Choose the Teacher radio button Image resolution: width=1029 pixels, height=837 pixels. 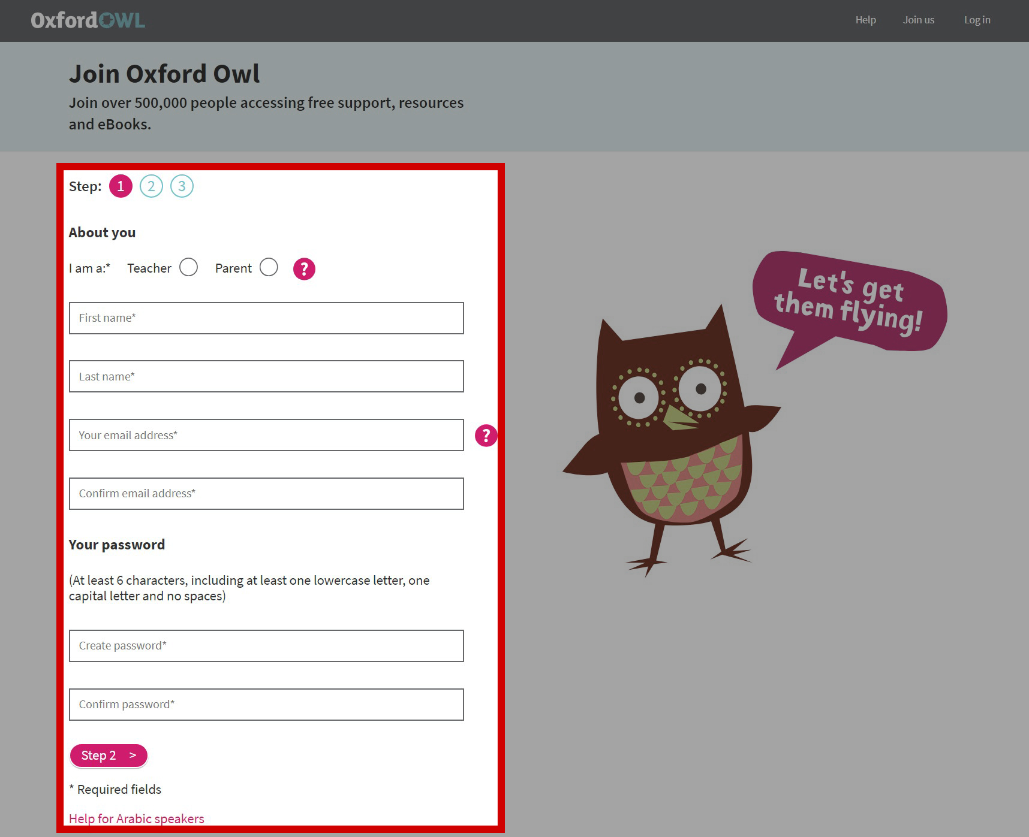(x=188, y=267)
